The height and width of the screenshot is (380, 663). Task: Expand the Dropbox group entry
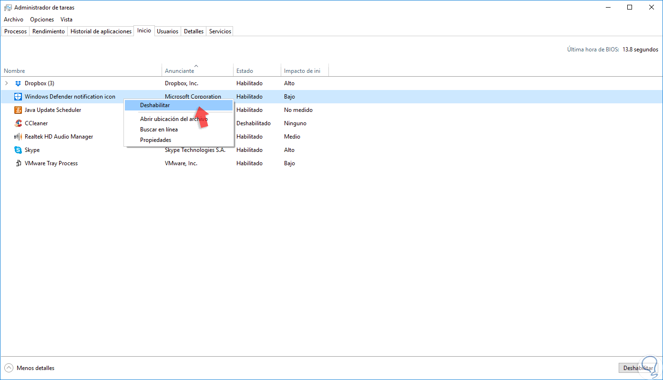click(6, 83)
